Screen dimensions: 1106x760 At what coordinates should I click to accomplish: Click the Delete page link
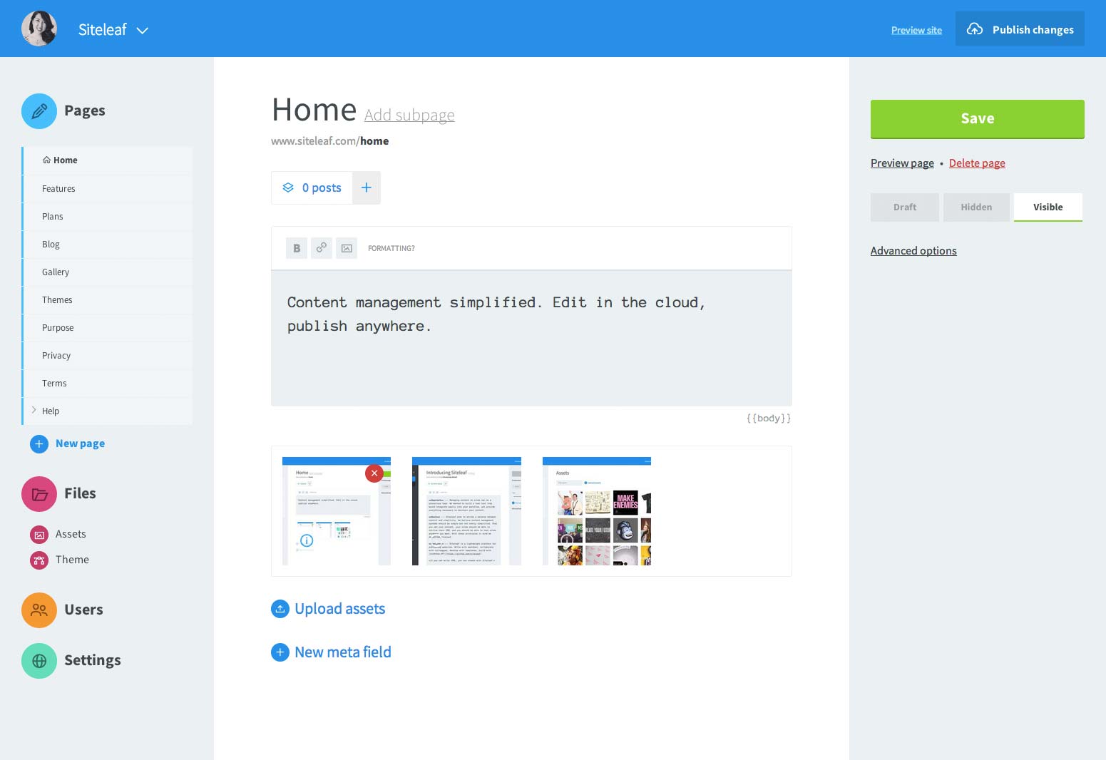pyautogui.click(x=977, y=163)
